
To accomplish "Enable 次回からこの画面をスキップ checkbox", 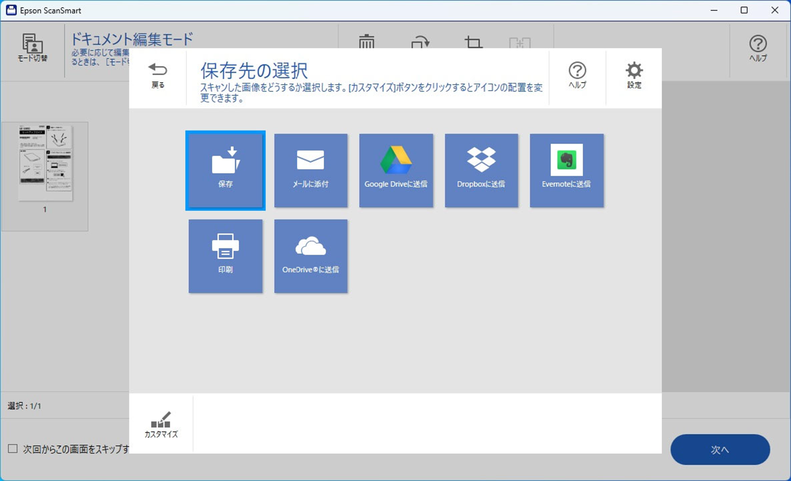I will point(13,448).
